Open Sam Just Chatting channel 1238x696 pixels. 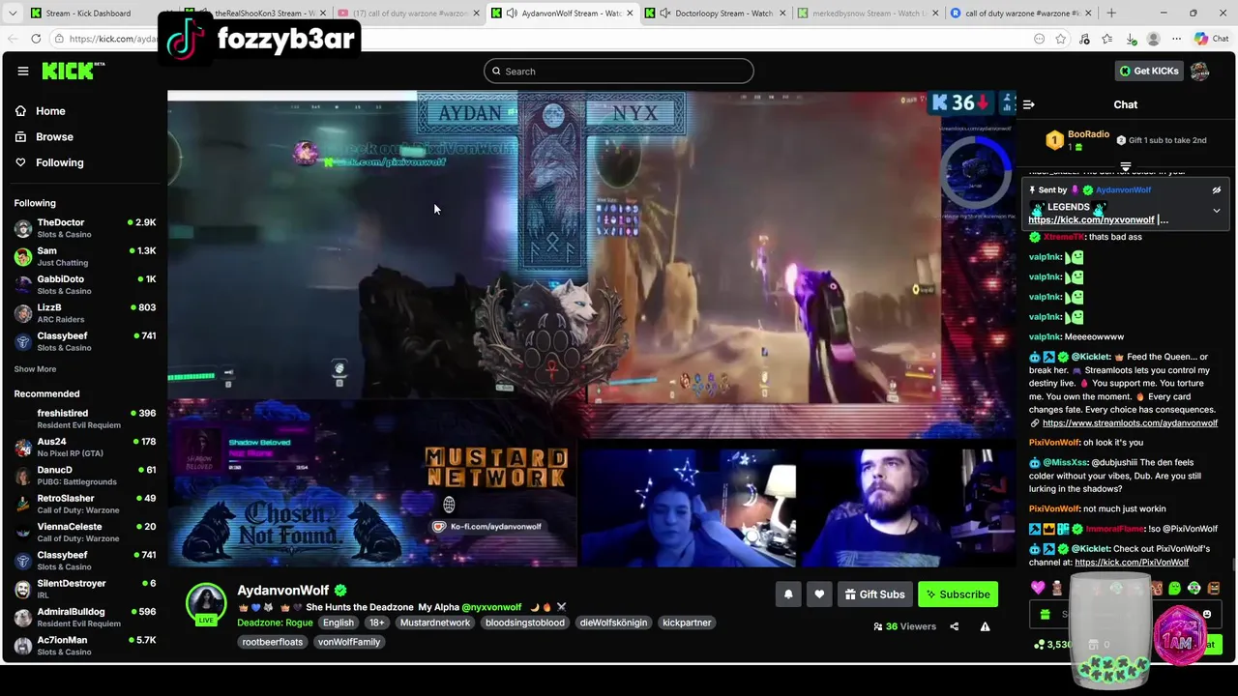tap(85, 256)
